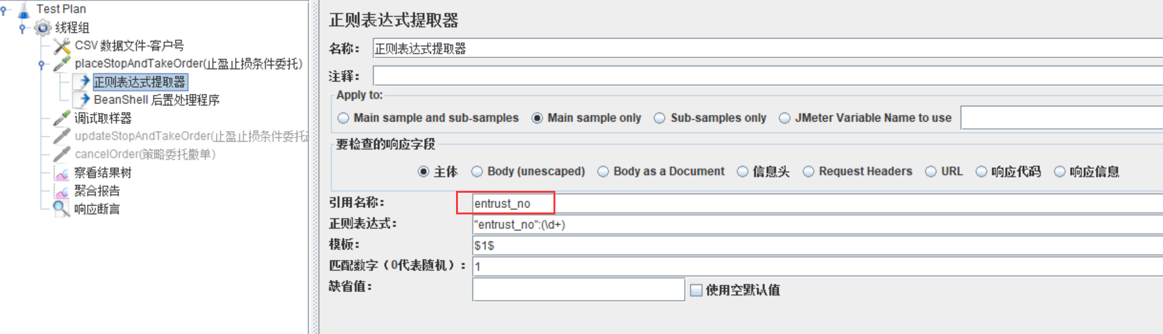Enable the 使用空默认值 checkbox
Screen dimensions: 1163x334
[696, 290]
